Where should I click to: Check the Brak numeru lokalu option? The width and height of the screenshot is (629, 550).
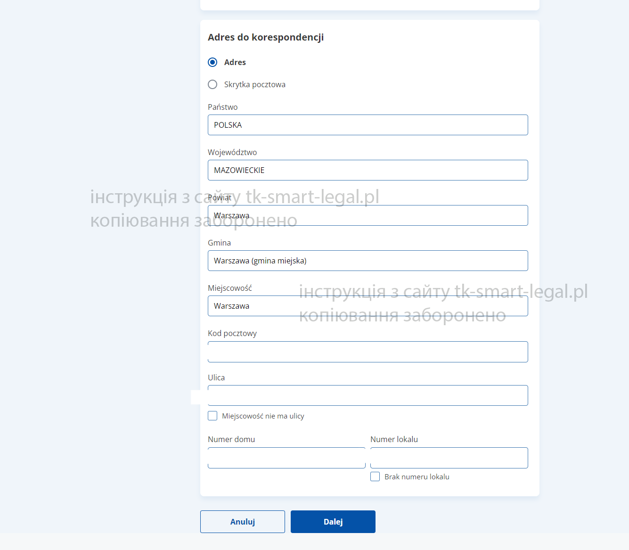point(375,476)
